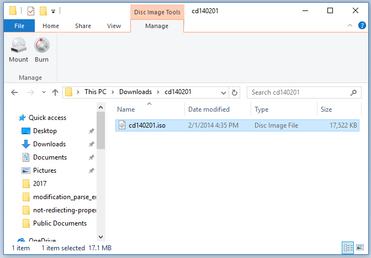Viewport: 371px width, 258px height.
Task: Click This PC in the address bar
Action: point(96,92)
